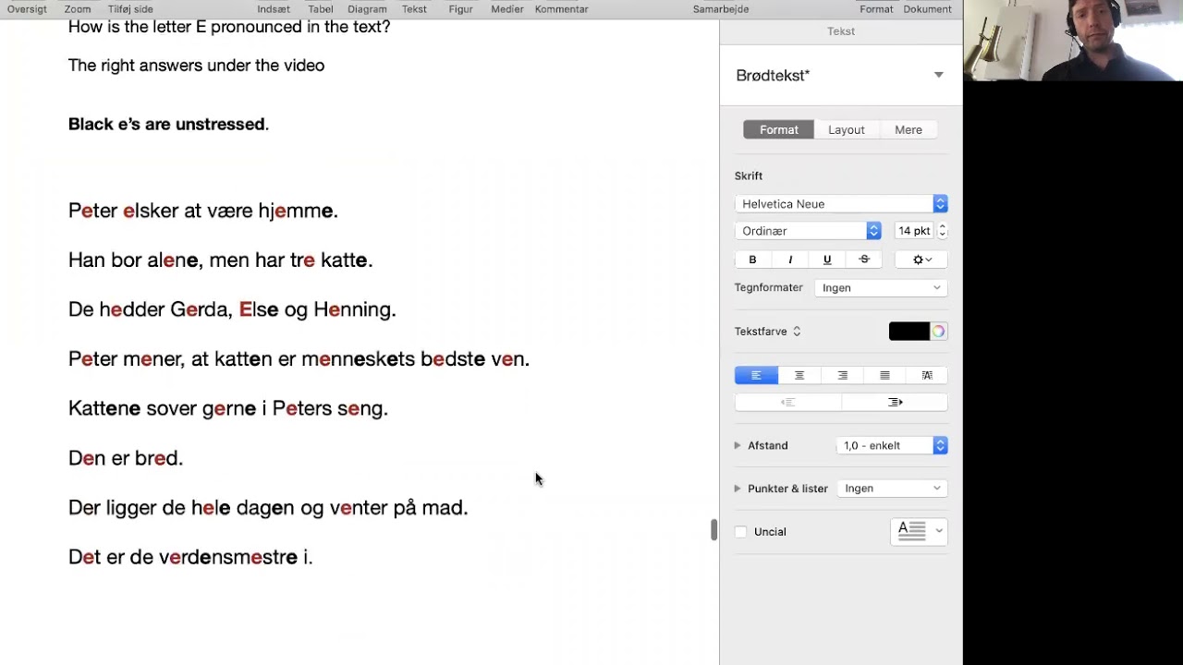Open the color wheel picker
This screenshot has width=1183, height=665.
tap(938, 332)
